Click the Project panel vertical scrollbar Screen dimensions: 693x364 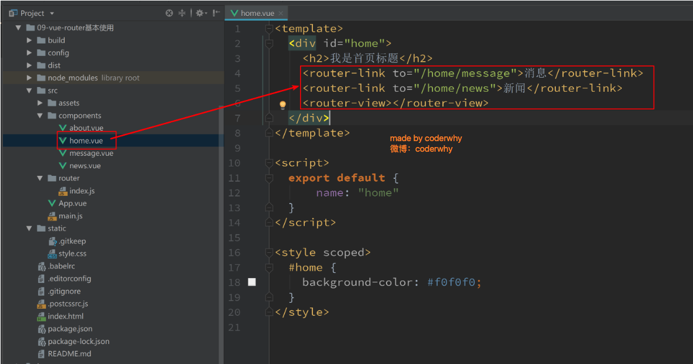[221, 234]
